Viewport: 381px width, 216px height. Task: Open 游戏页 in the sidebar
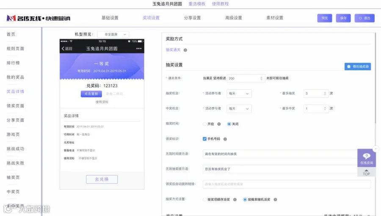coord(13,135)
